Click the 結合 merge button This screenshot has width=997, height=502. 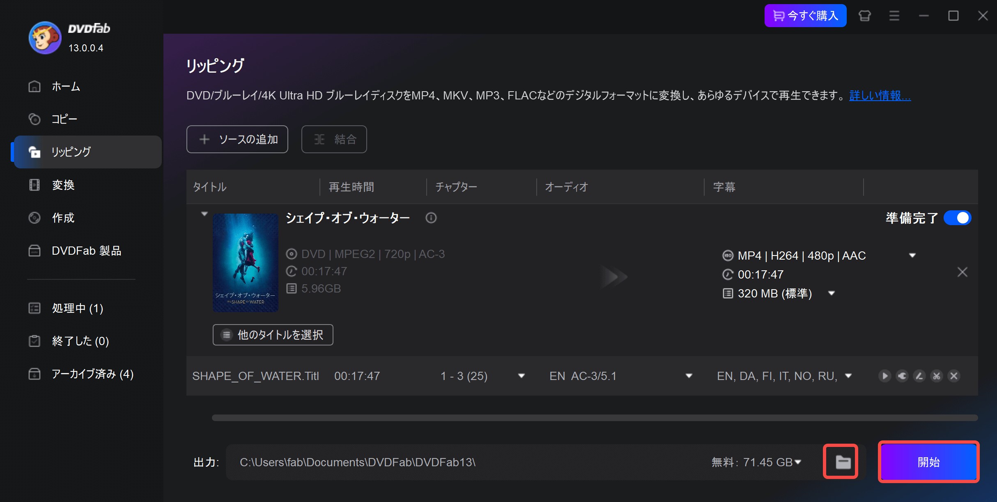tap(334, 139)
